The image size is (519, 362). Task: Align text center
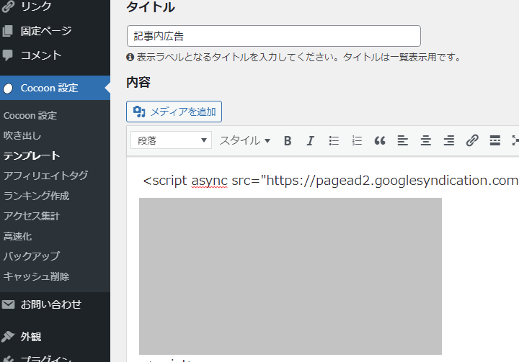coord(426,141)
